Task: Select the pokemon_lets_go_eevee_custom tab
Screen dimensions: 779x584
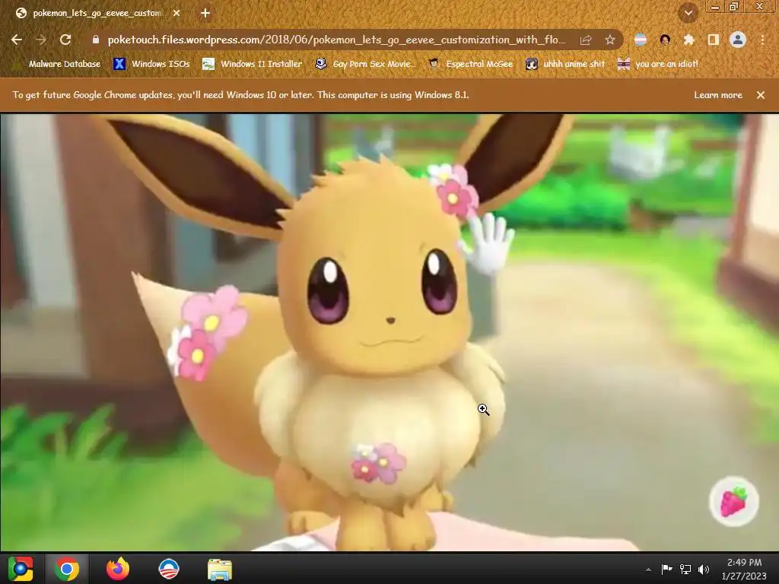Action: click(97, 14)
